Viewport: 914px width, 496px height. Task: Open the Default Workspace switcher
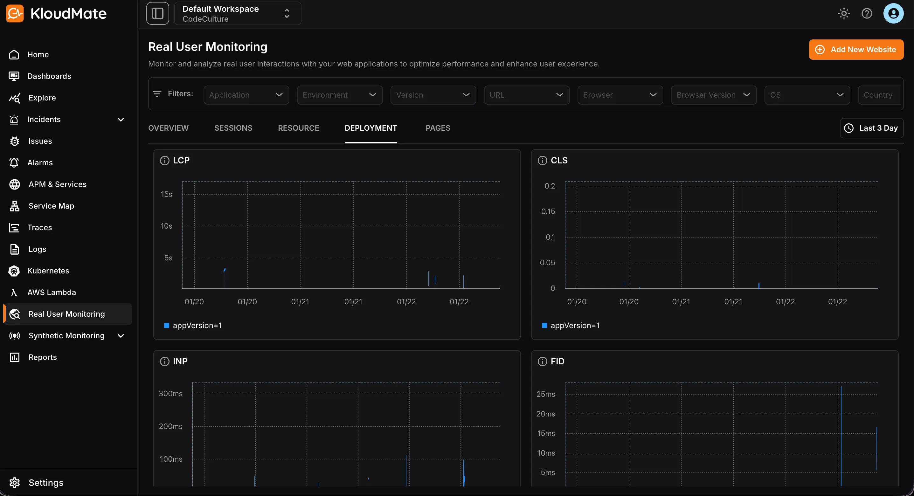pyautogui.click(x=238, y=13)
